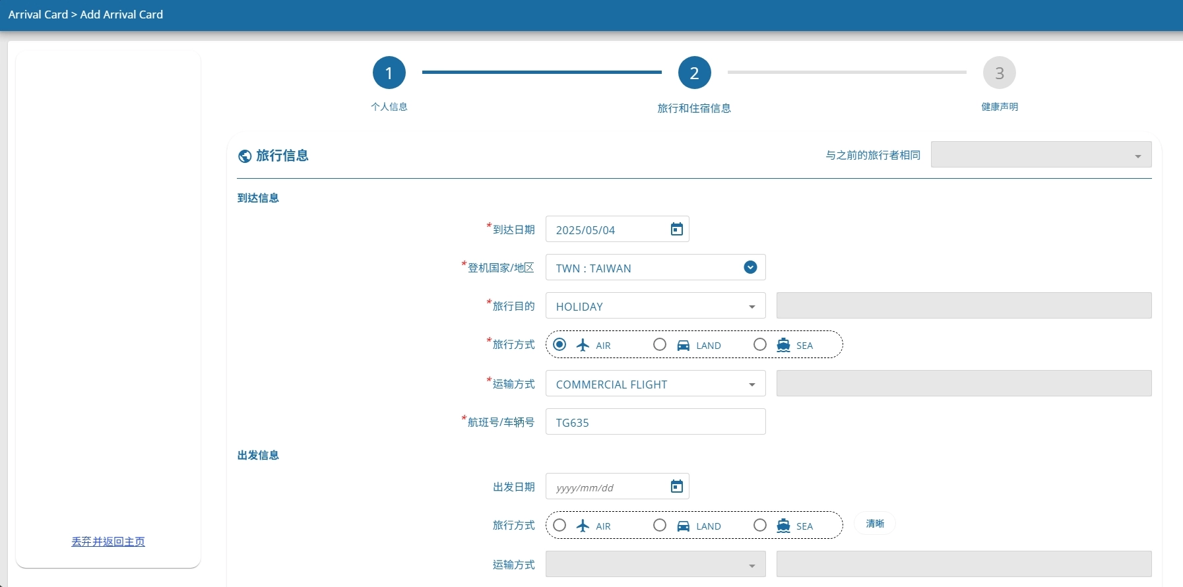Click the airplane icon in arrival travel mode
The image size is (1183, 587).
[583, 345]
